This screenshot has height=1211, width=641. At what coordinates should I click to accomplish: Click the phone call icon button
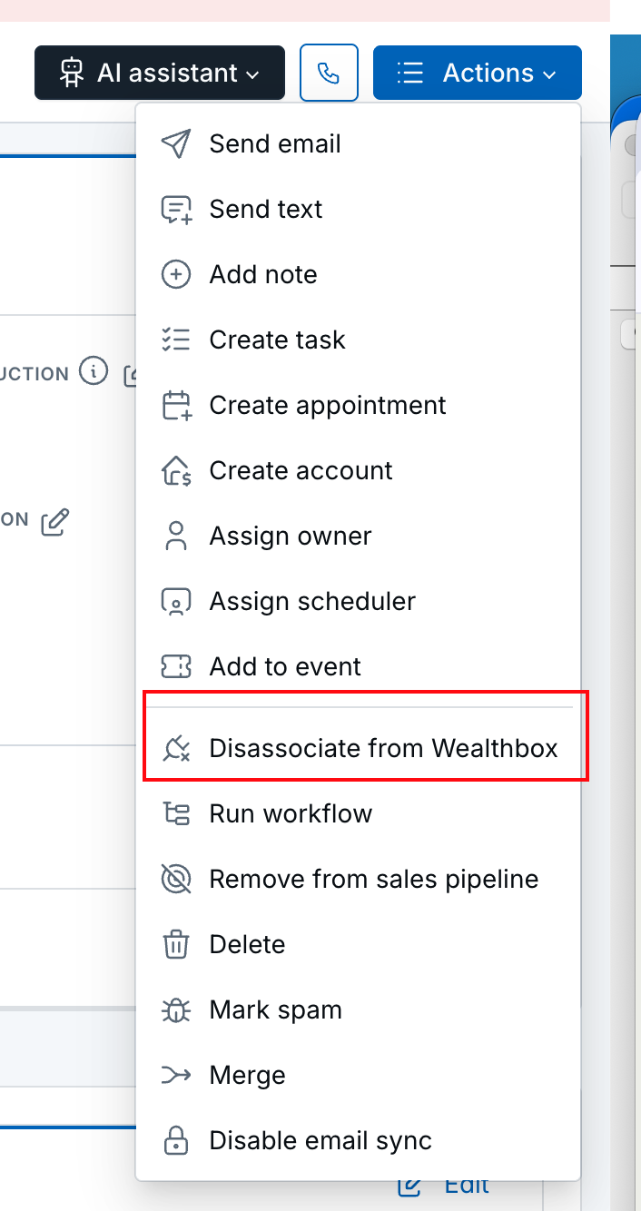pos(329,72)
